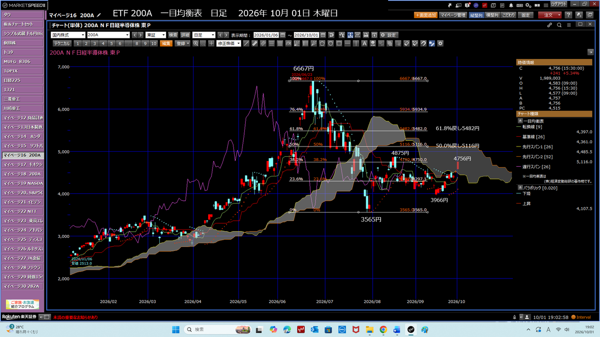The image size is (600, 337).
Task: Open the WEB icon in top bar
Action: (x=519, y=6)
